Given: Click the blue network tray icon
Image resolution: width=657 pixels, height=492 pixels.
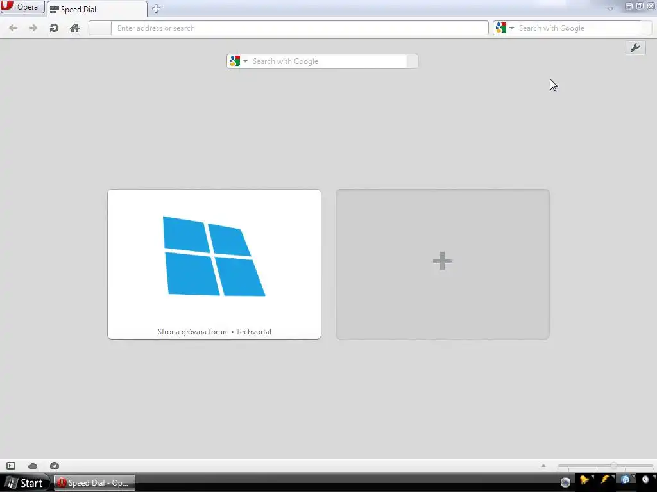Looking at the screenshot, I should [625, 480].
